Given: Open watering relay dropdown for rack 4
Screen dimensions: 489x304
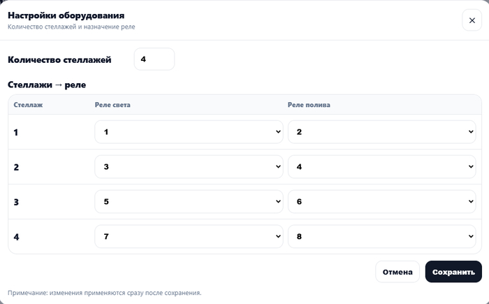Looking at the screenshot, I should click(x=381, y=237).
